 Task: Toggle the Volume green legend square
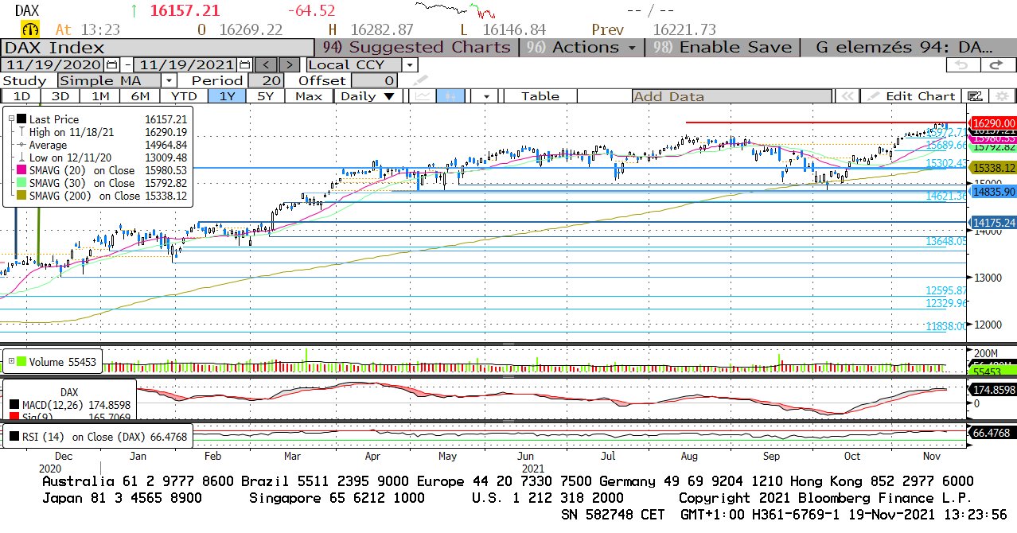(x=22, y=362)
